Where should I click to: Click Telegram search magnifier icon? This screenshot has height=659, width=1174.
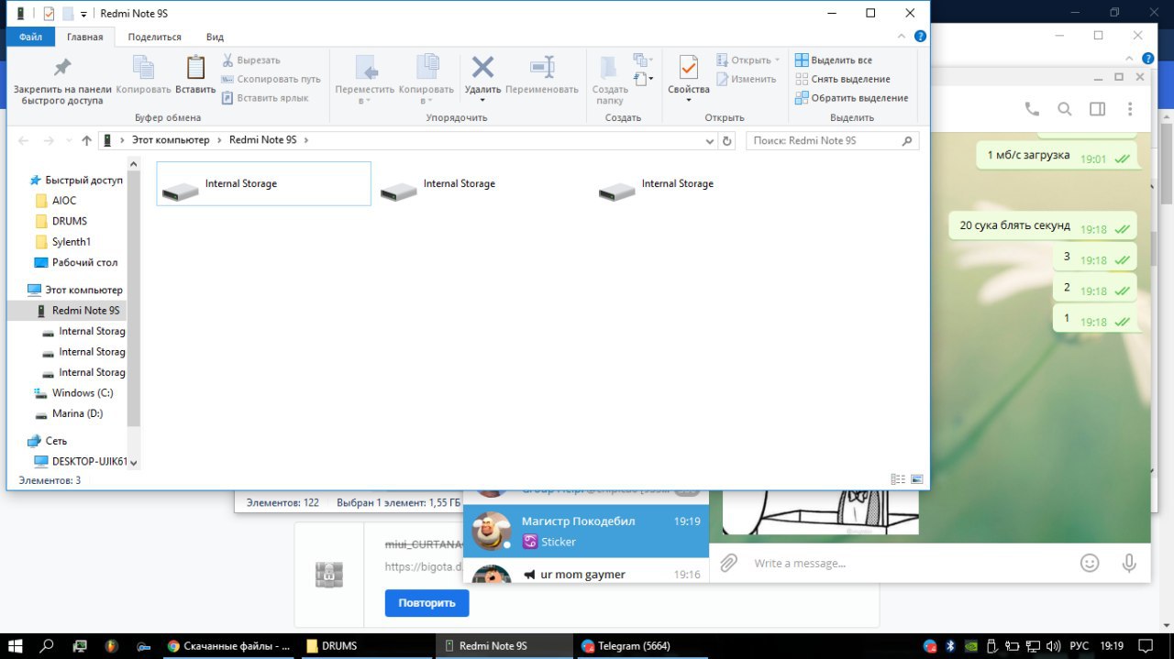[1065, 109]
